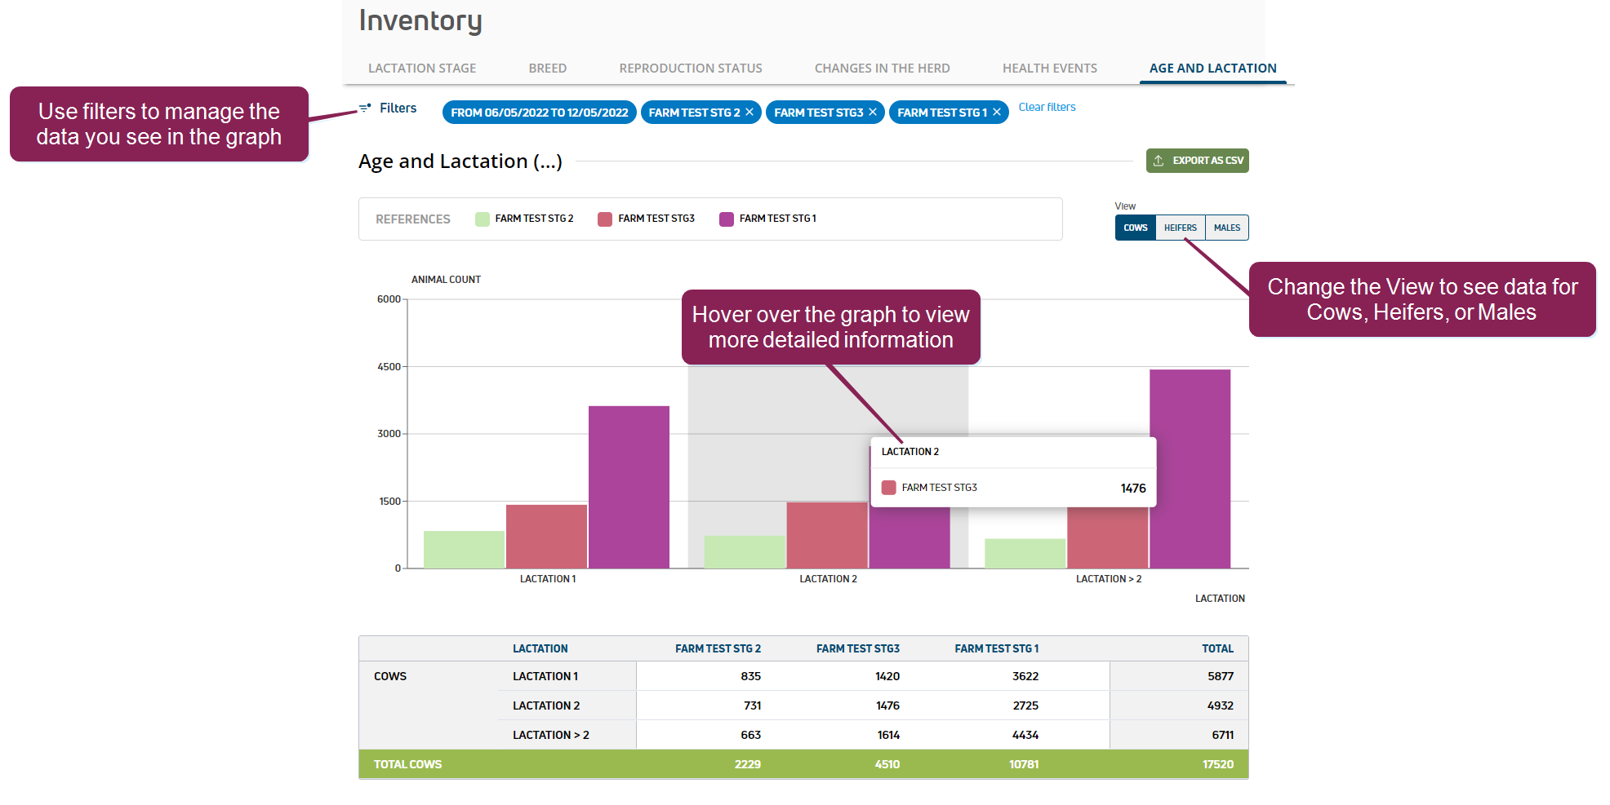Open the Health Events tab
The width and height of the screenshot is (1610, 805).
pos(1049,69)
